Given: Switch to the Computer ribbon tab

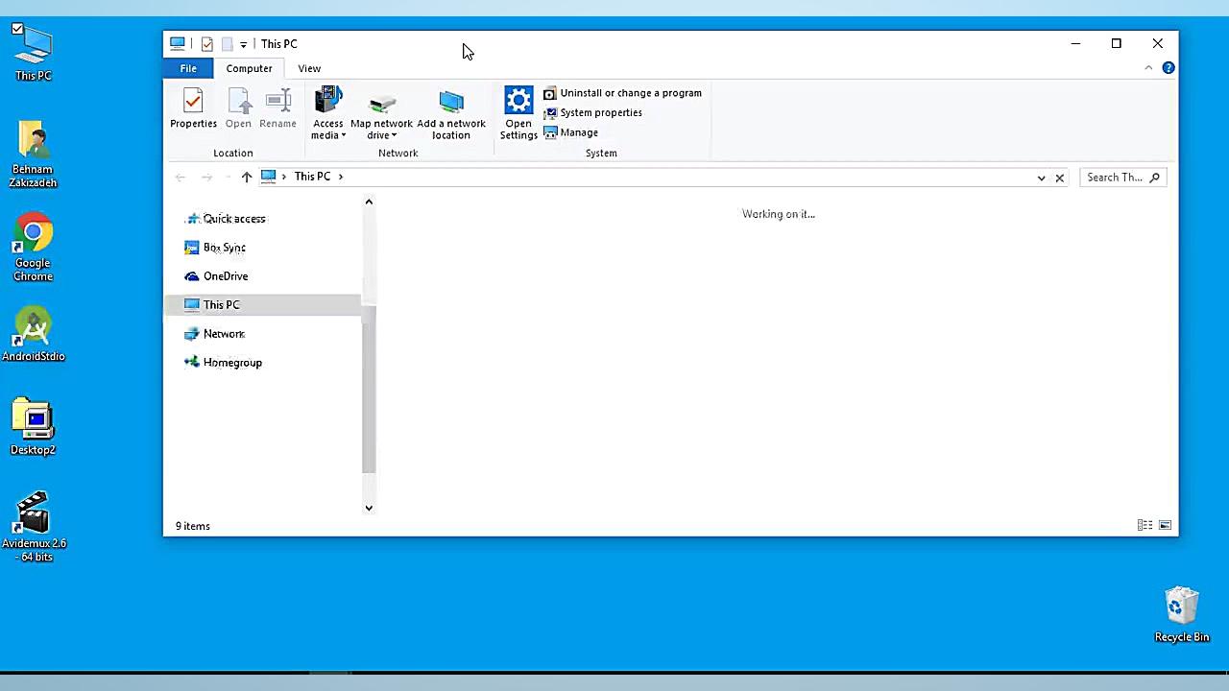Looking at the screenshot, I should click(x=249, y=68).
